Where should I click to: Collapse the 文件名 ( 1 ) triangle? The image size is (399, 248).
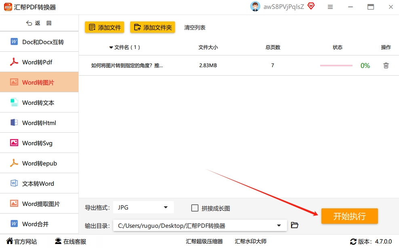(111, 47)
